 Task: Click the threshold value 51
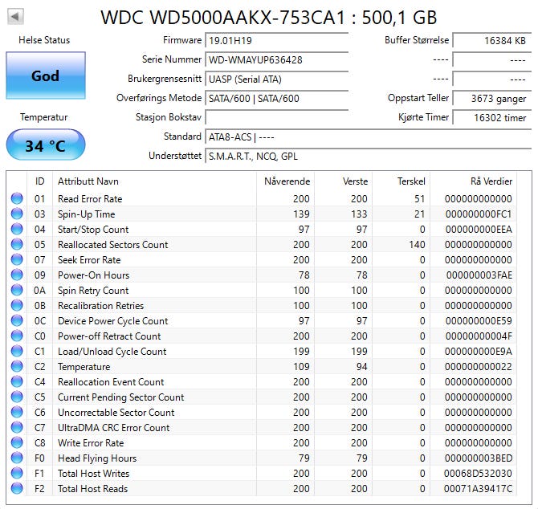coord(420,199)
